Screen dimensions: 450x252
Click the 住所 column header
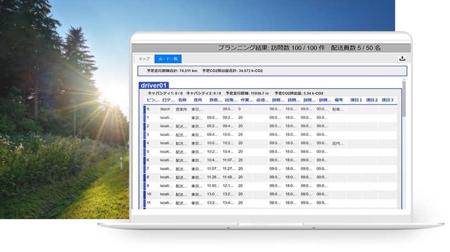pyautogui.click(x=198, y=100)
